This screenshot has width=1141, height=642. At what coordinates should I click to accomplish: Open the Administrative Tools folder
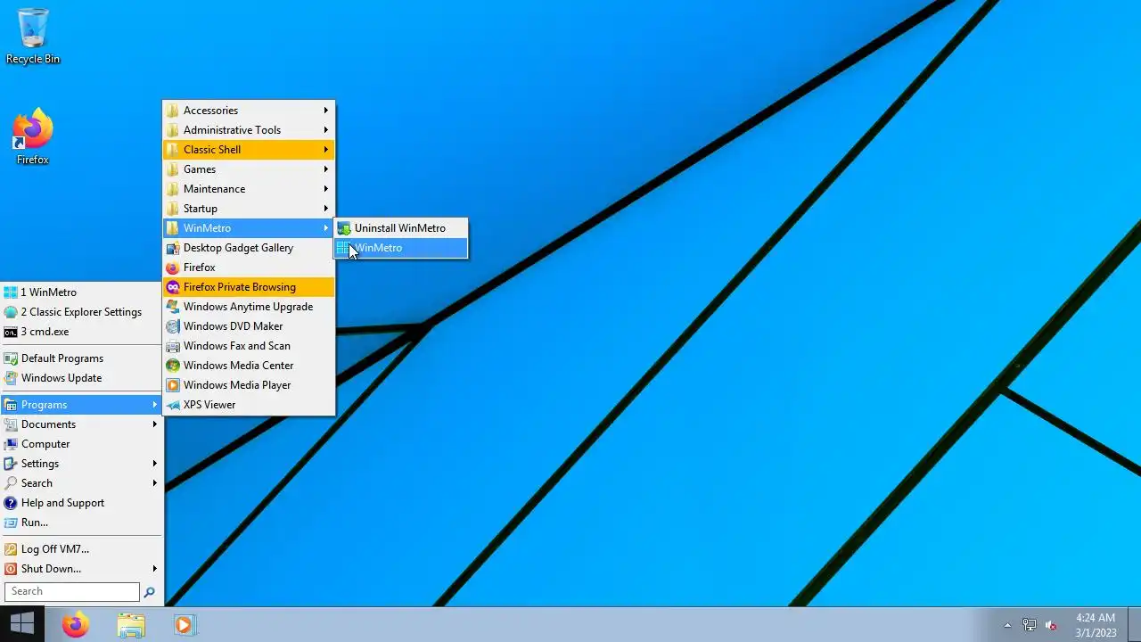(x=249, y=130)
